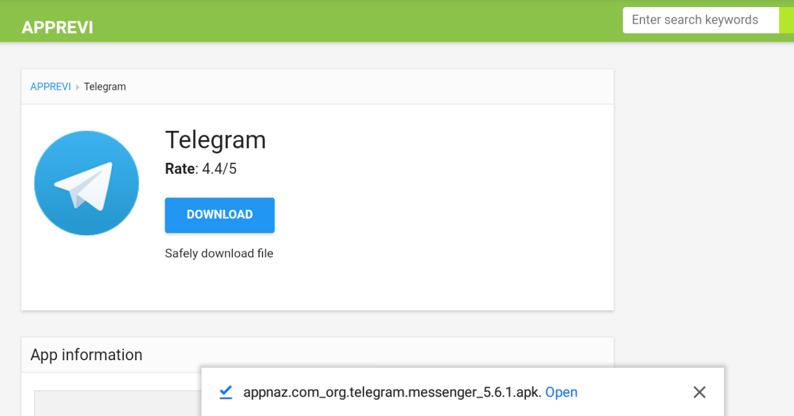Screen dimensions: 794x416
Task: Click the 4.4/5 rating value
Action: tap(219, 168)
